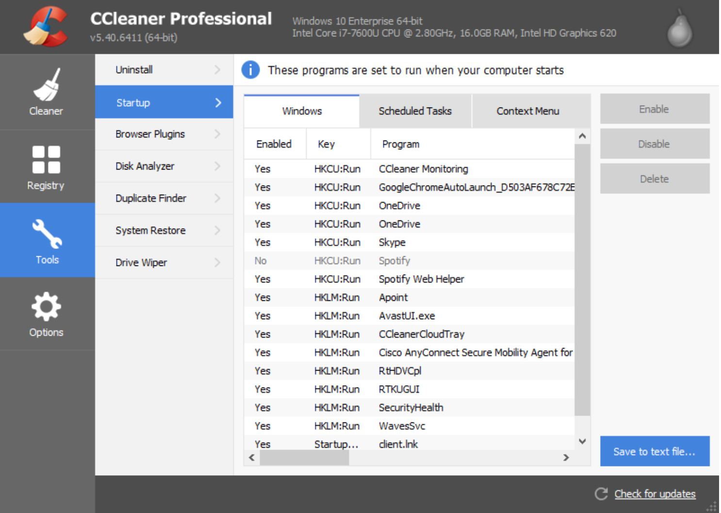The width and height of the screenshot is (721, 513).
Task: Switch to the Context Menu tab
Action: [x=531, y=111]
